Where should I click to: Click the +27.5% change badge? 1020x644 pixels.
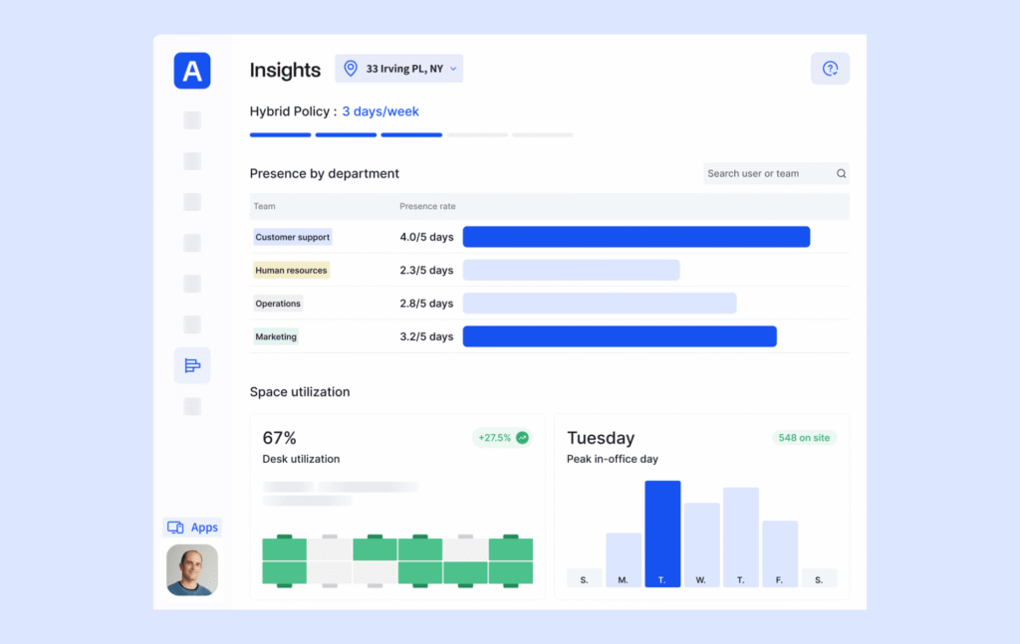502,438
